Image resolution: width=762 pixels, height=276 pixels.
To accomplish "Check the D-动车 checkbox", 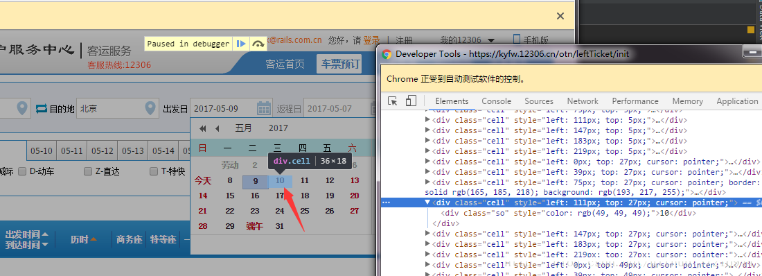I will tap(22, 171).
